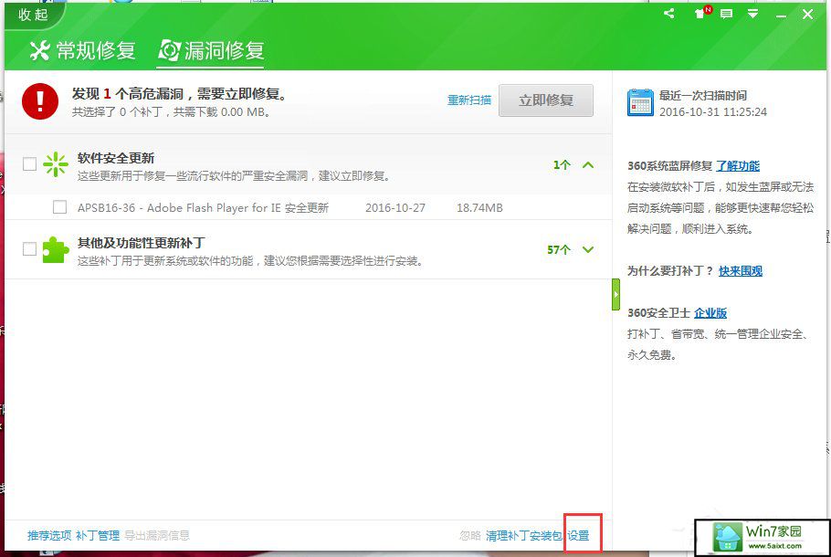Viewport: 831px width, 557px height.
Task: Click 推荐选项 at bottom left
Action: 49,536
